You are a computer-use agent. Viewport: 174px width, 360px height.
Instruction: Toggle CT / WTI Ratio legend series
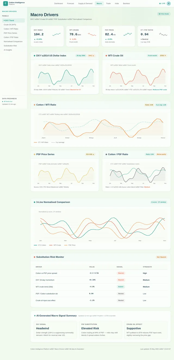pos(41,142)
